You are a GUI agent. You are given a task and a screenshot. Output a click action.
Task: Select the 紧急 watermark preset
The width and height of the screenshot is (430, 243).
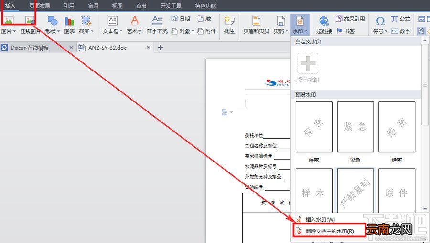[x=355, y=127]
